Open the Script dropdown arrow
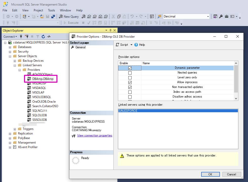248x182 pixels. point(131,45)
